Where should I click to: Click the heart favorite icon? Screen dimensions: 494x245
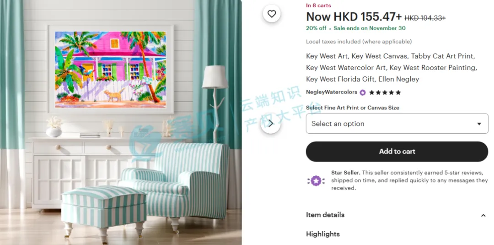[x=272, y=14]
